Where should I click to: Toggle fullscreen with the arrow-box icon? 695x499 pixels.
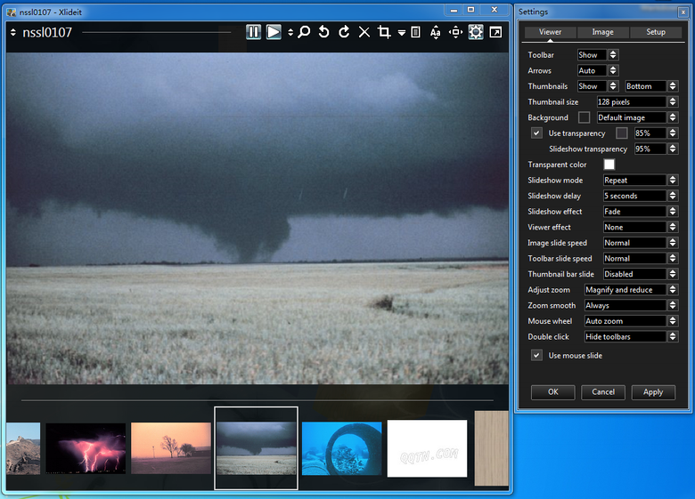(x=495, y=32)
